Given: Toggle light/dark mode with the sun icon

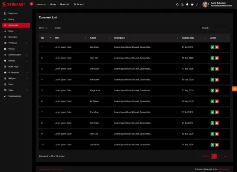Looking at the screenshot, I should tap(192, 5).
